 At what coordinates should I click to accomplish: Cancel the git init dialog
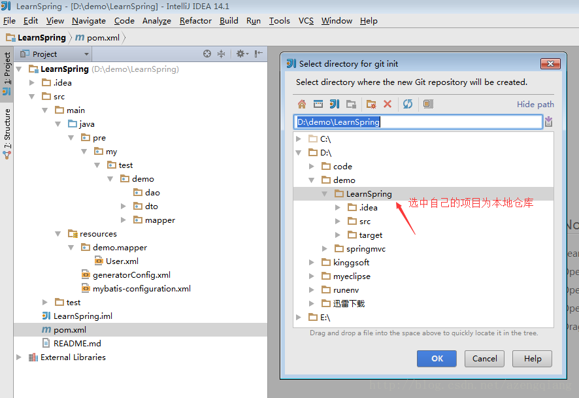[484, 359]
